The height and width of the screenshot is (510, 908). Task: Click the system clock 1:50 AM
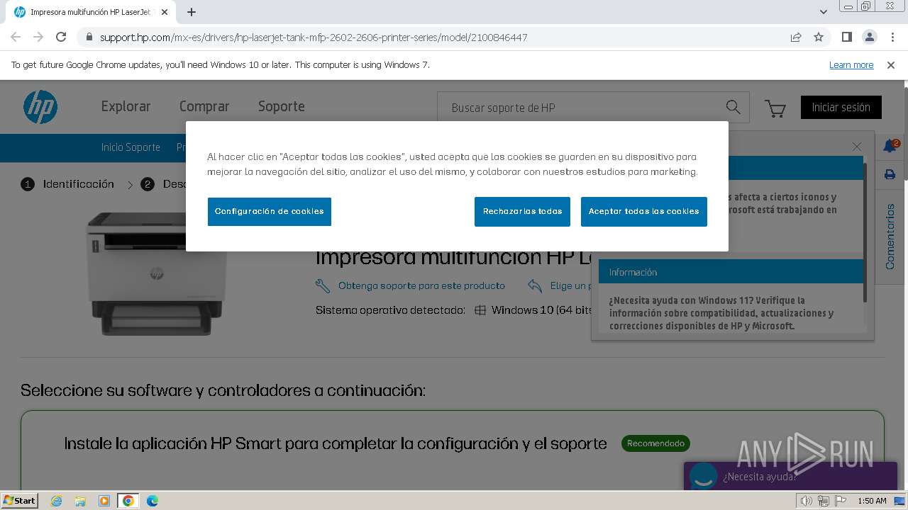pyautogui.click(x=872, y=501)
